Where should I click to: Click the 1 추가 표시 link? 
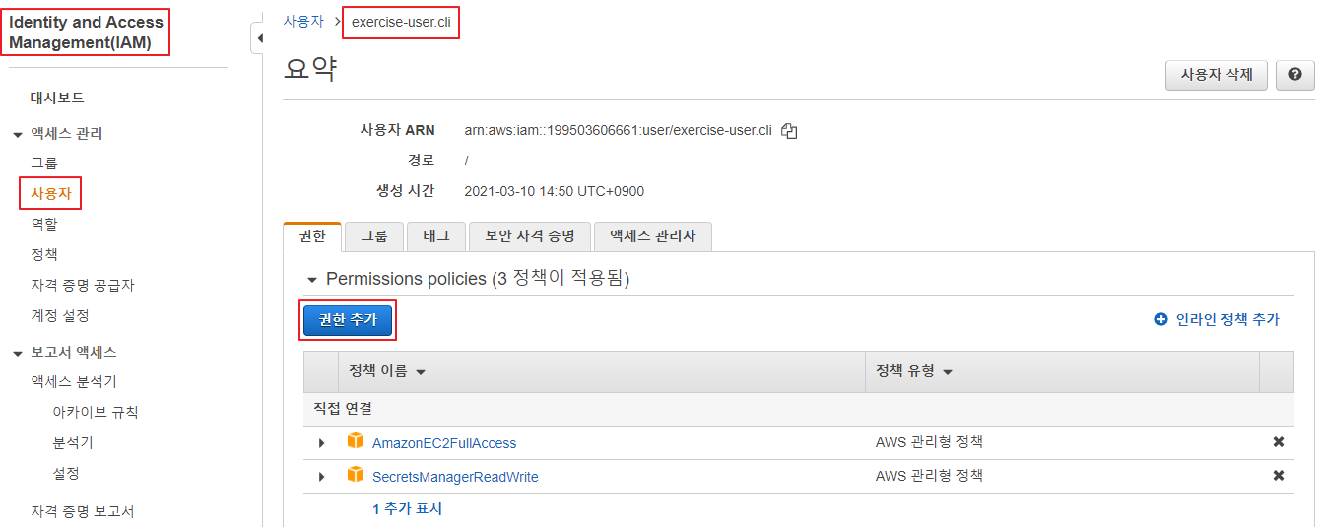coord(407,509)
